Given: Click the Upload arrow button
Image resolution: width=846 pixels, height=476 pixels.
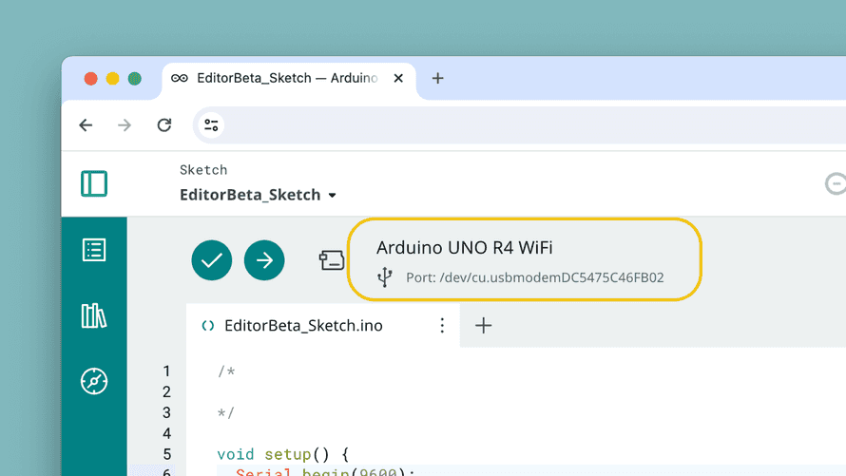Looking at the screenshot, I should (x=264, y=260).
